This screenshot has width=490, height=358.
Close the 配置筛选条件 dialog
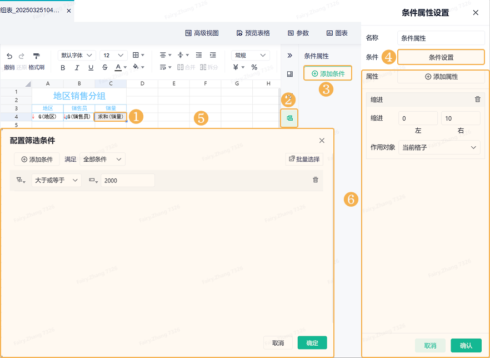322,141
